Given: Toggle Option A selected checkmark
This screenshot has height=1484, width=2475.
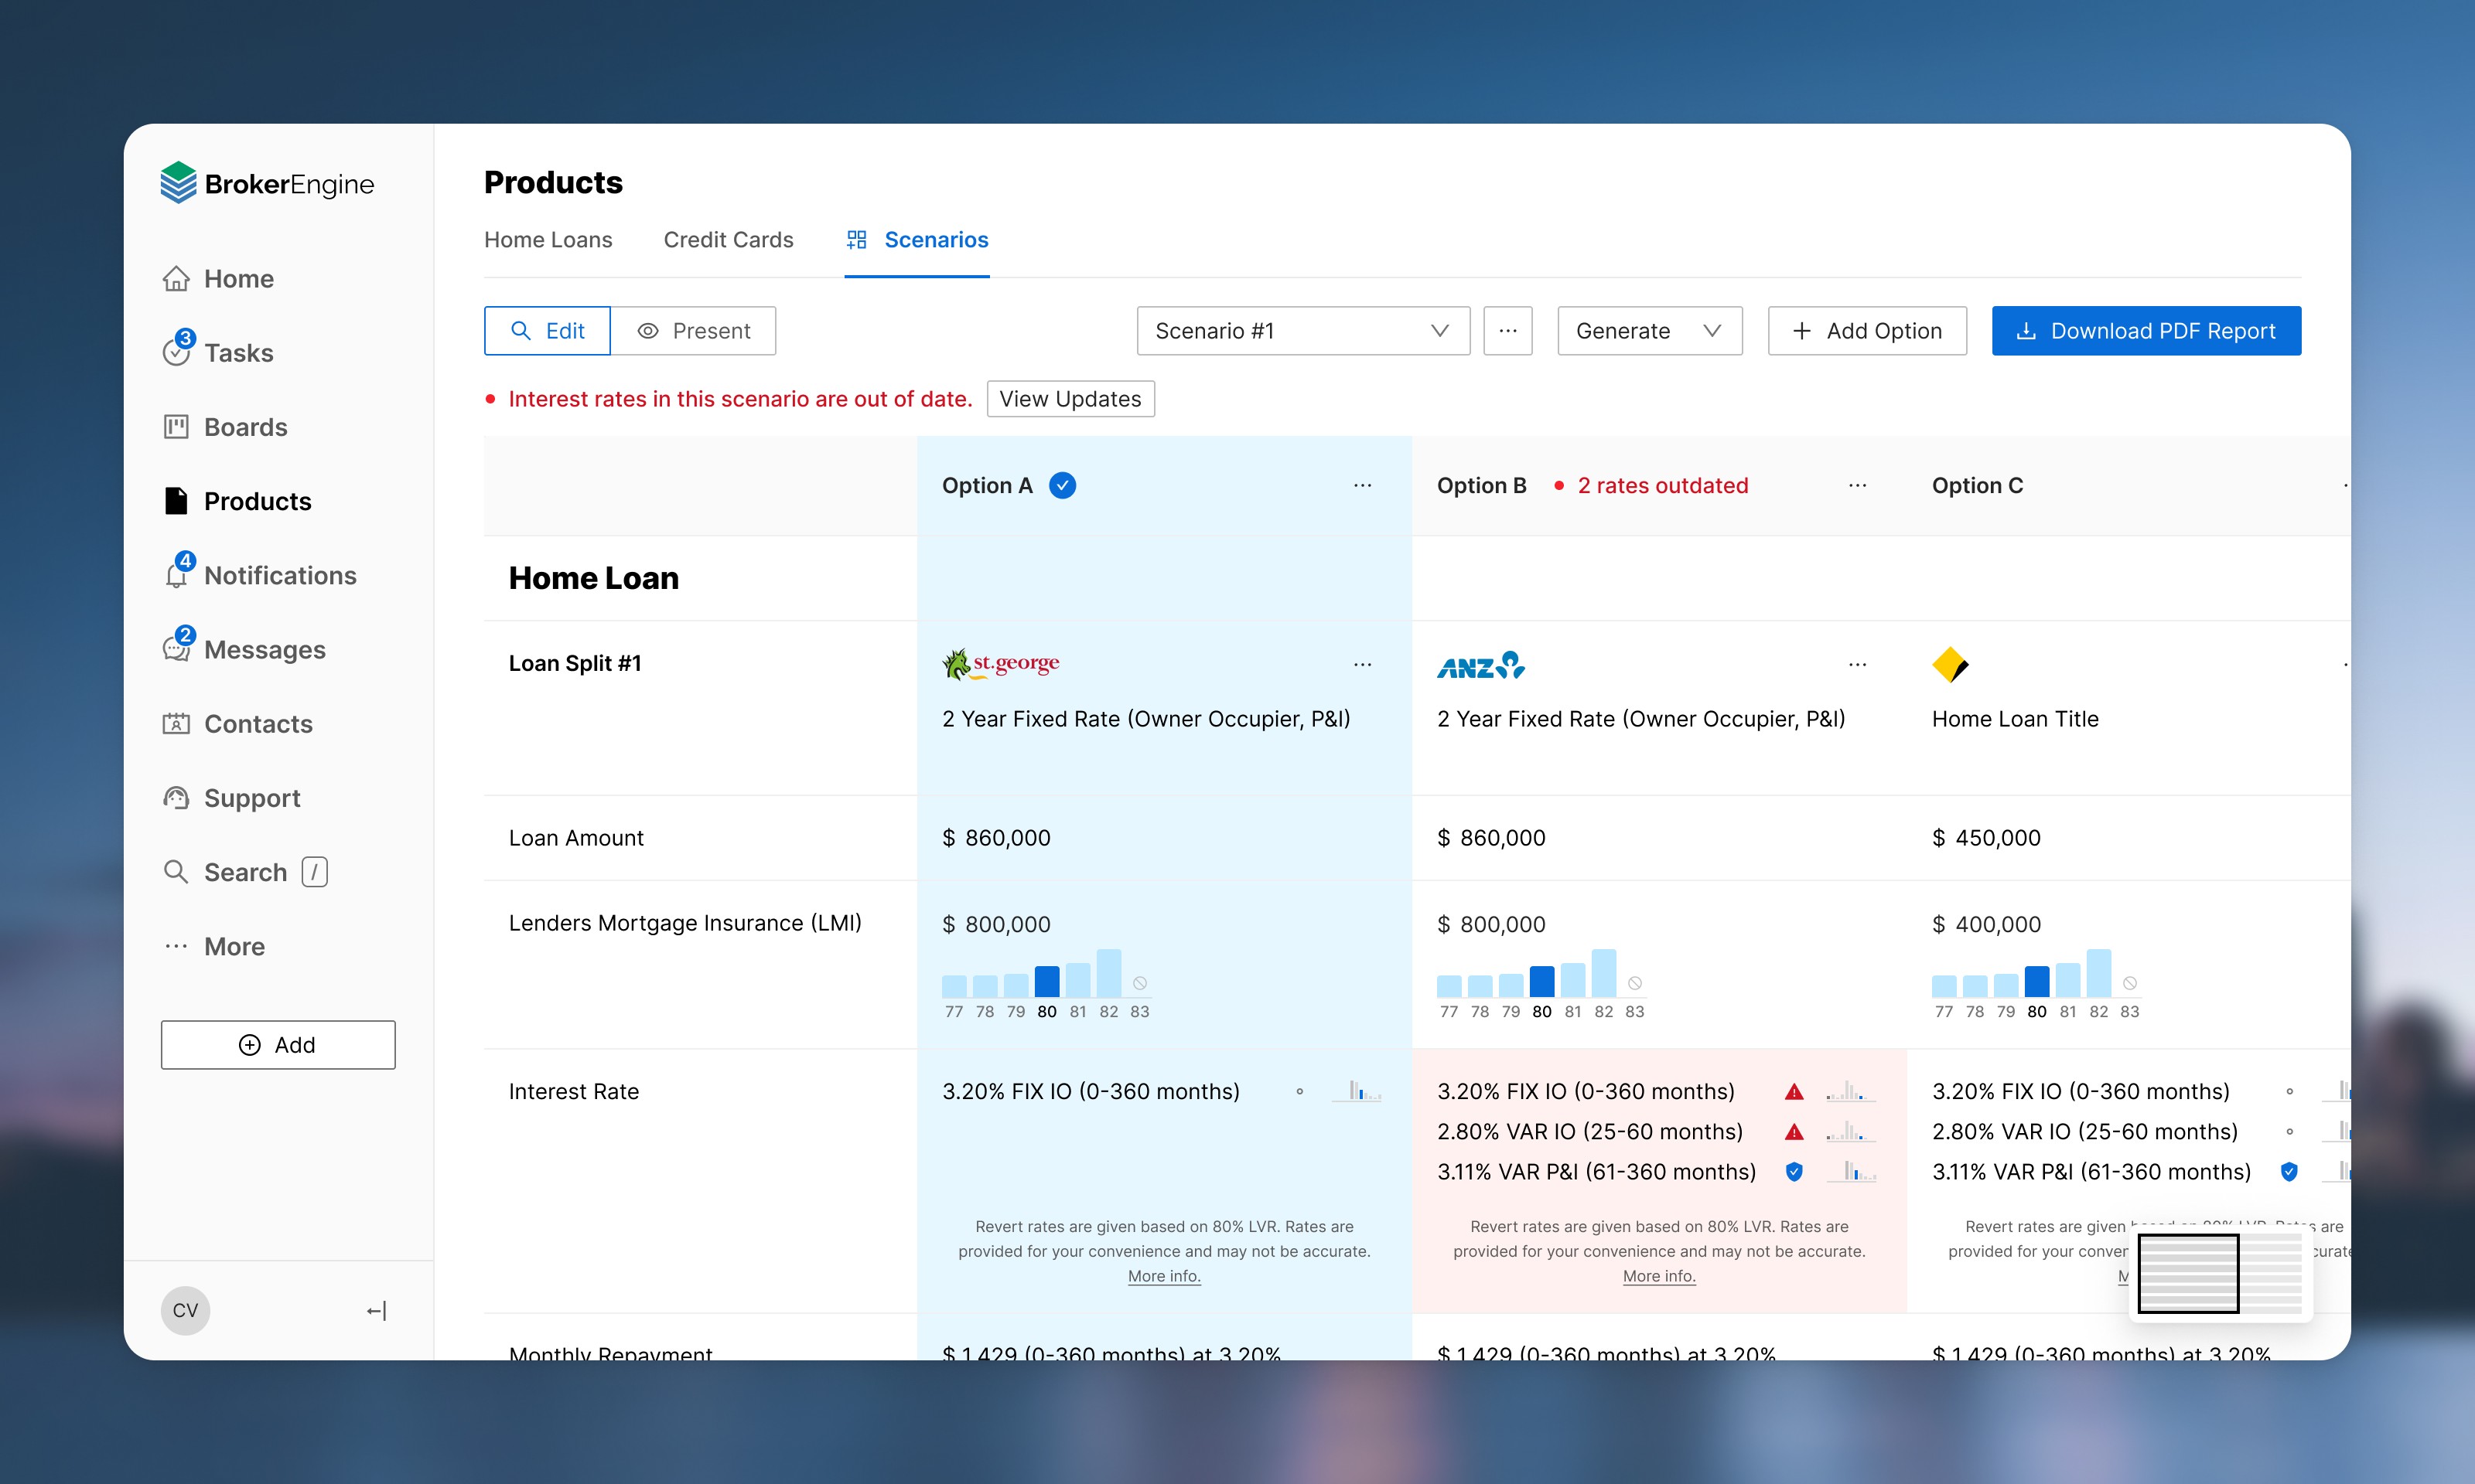Looking at the screenshot, I should point(1063,486).
